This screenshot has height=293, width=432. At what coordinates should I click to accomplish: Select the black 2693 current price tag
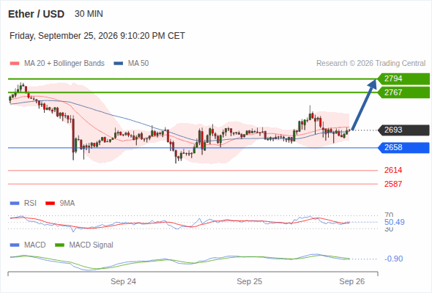(x=403, y=130)
